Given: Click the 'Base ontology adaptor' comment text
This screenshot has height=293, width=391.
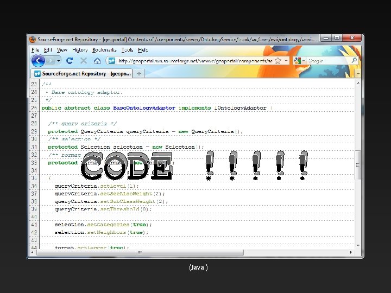Looking at the screenshot, I should click(x=86, y=92).
